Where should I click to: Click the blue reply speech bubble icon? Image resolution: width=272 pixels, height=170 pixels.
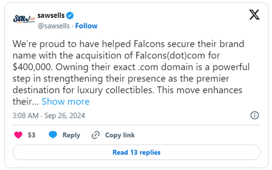tap(53, 135)
